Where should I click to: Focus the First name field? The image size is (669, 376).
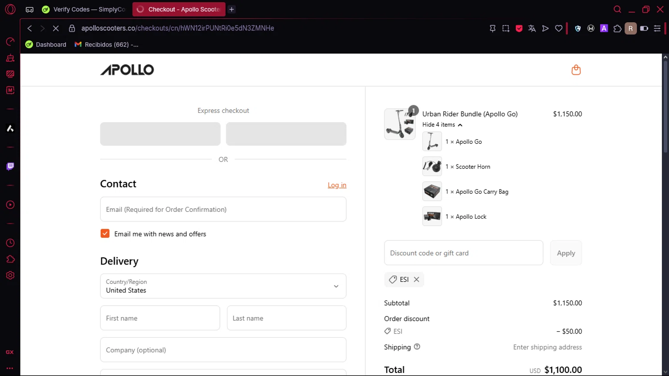pos(160,318)
